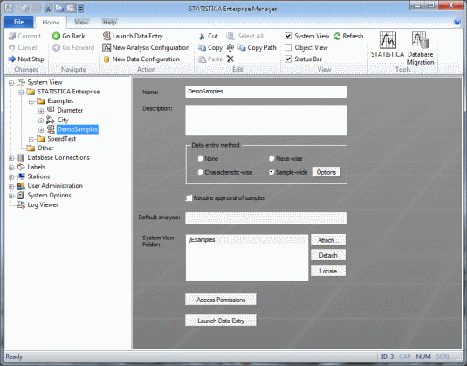Uncheck the Status Bar checkbox
Screen dimensions: 467x366
[288, 59]
